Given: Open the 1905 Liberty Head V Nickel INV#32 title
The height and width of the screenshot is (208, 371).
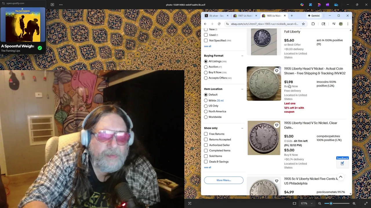Looking at the screenshot, I should click(315, 71).
